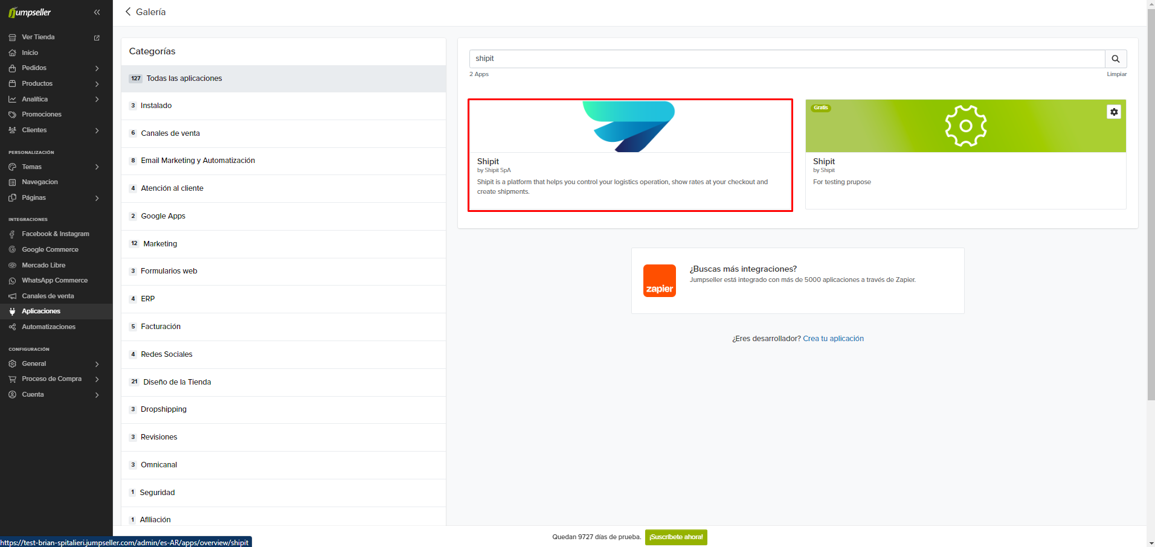This screenshot has height=547, width=1155.
Task: Click the Pedidos bag icon
Action: click(x=12, y=68)
